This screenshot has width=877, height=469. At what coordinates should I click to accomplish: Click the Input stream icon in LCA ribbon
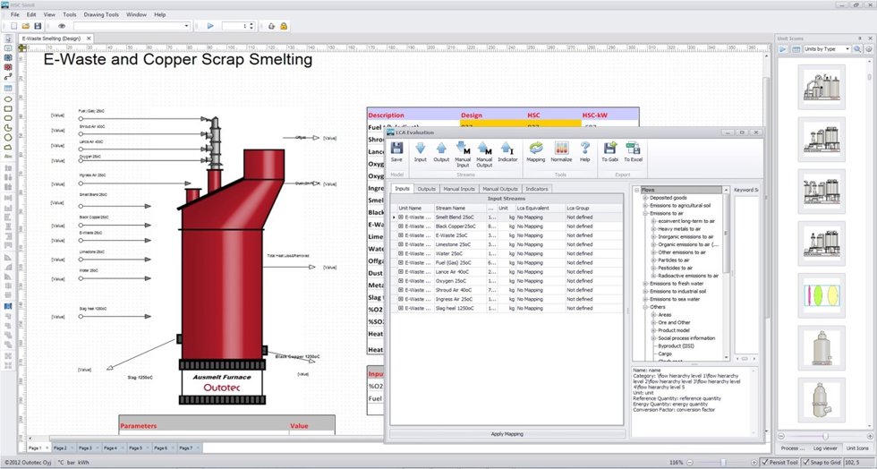pyautogui.click(x=420, y=149)
